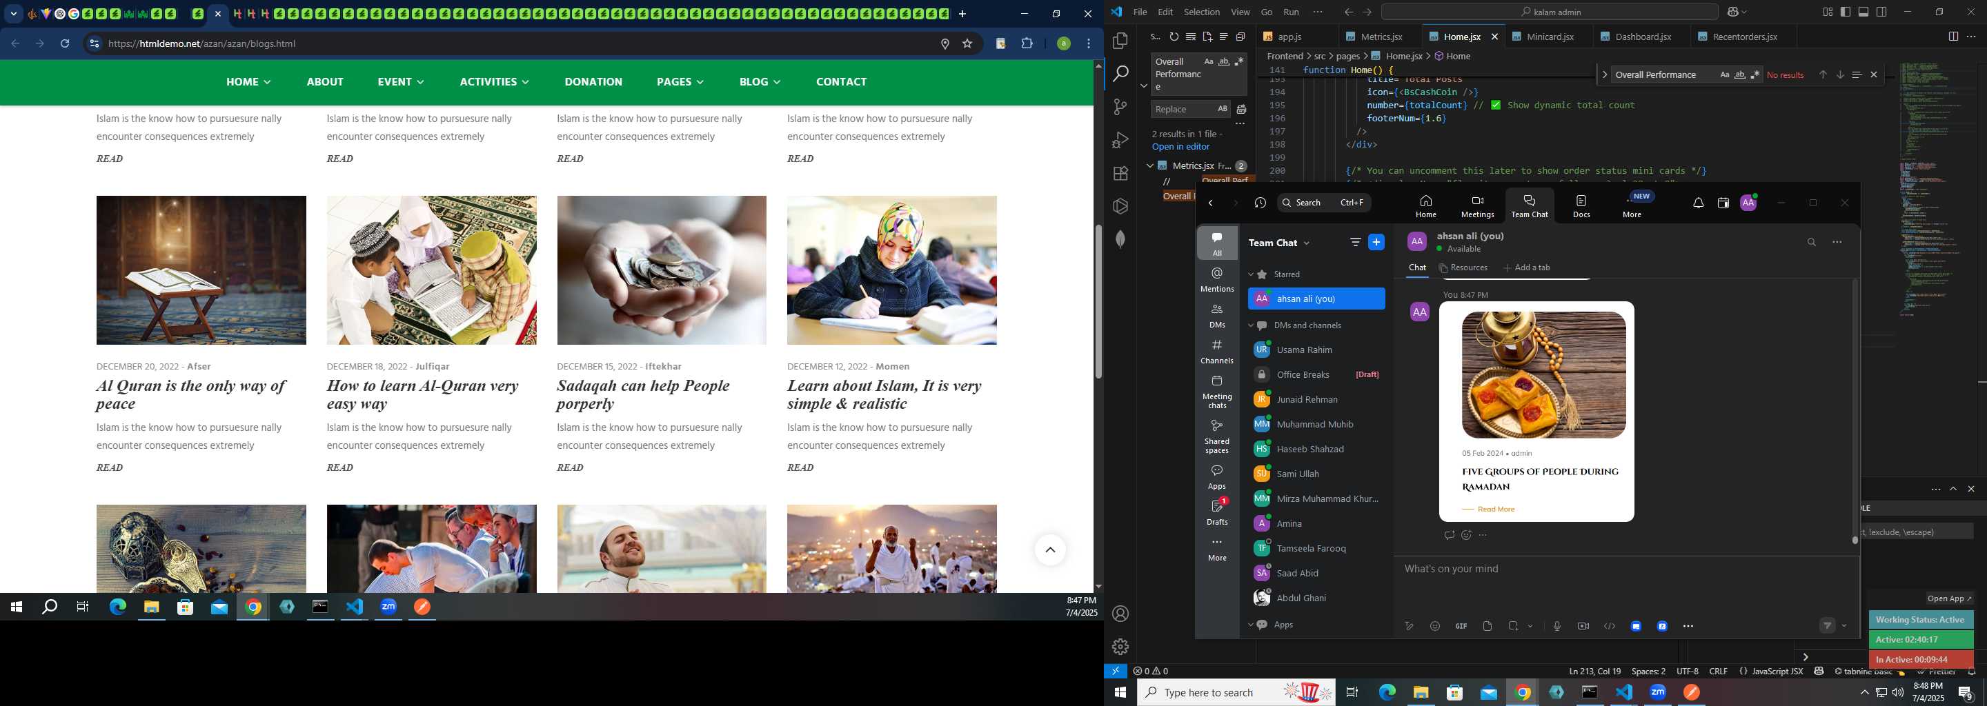1987x706 pixels.
Task: Search within ahsan ali chat
Action: [1811, 242]
